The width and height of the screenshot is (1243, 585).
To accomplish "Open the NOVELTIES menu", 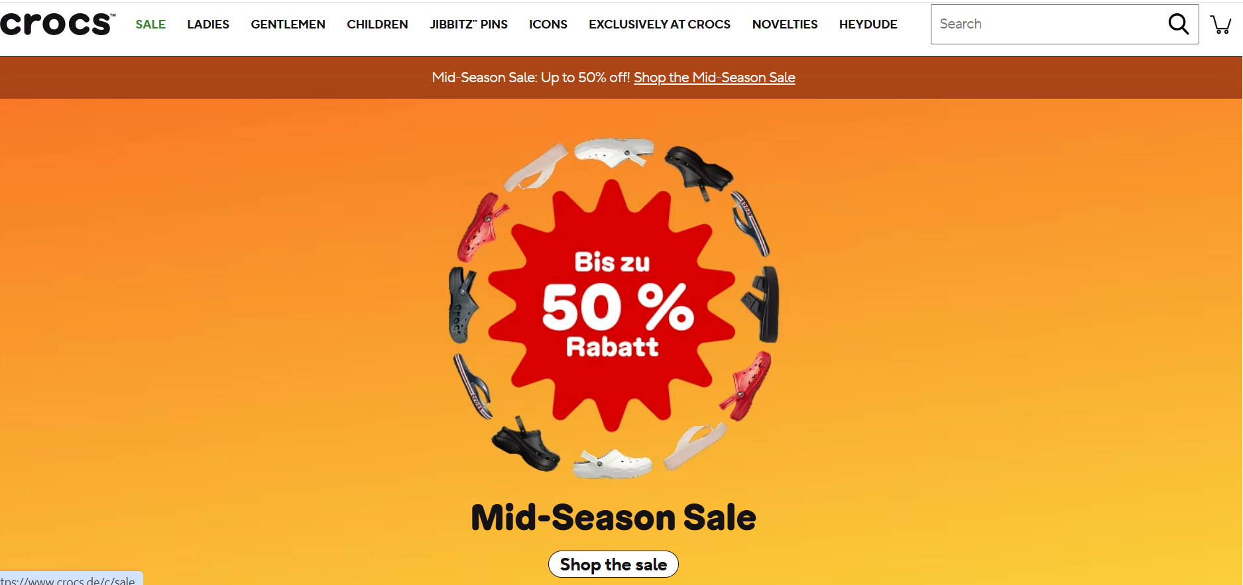I will (785, 25).
